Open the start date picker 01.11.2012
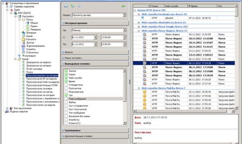This screenshot has height=144, width=242. point(95,37)
